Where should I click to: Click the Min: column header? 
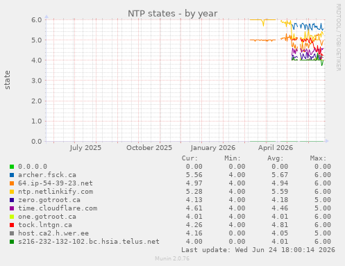pyautogui.click(x=233, y=158)
